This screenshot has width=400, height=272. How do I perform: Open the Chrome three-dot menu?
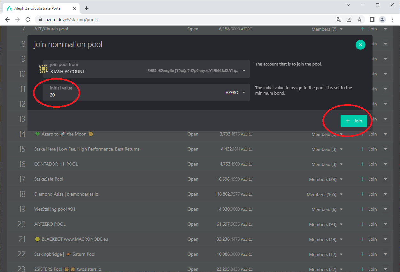click(393, 19)
